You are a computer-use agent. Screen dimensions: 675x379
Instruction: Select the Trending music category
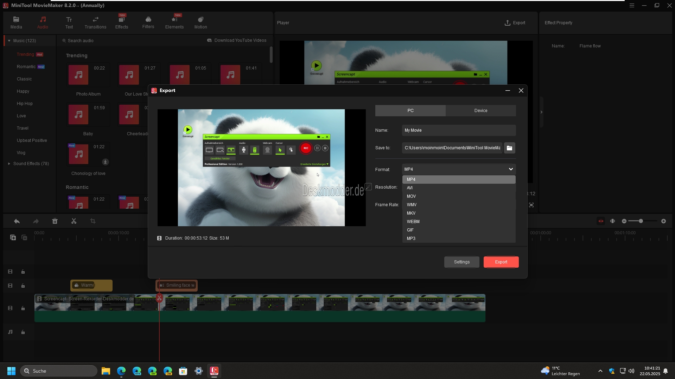click(25, 54)
